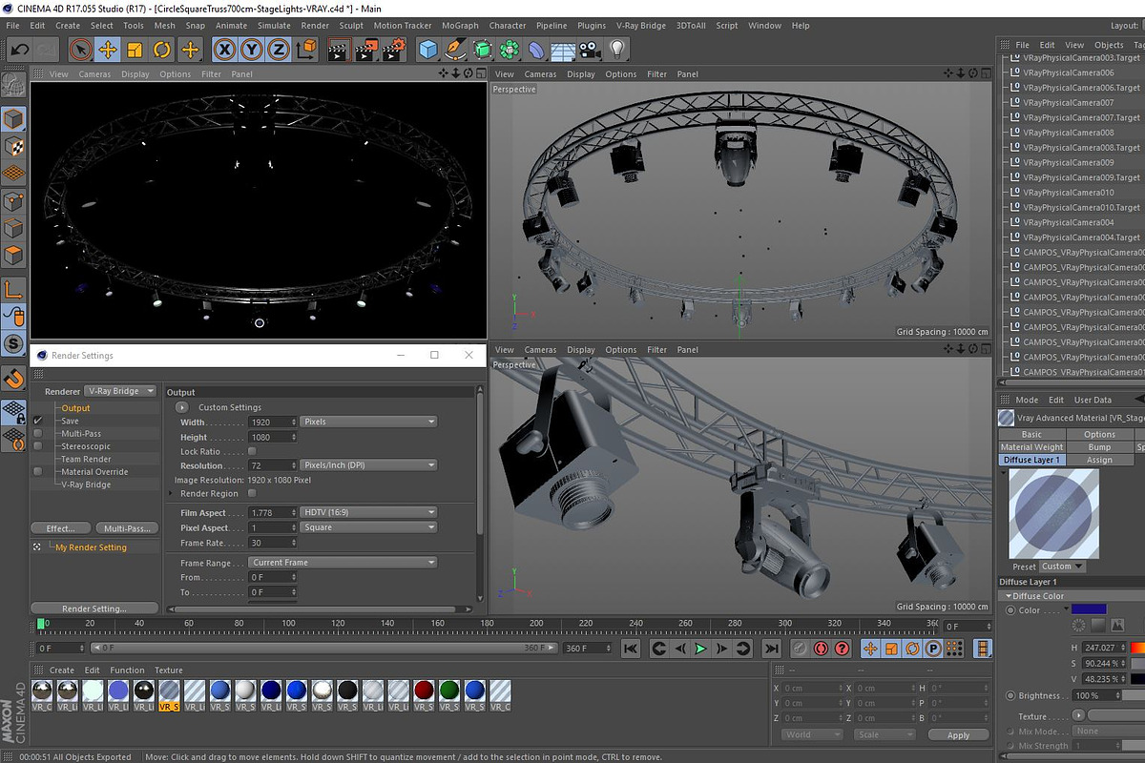Click Go to Start playback button
1145x763 pixels.
click(x=631, y=649)
